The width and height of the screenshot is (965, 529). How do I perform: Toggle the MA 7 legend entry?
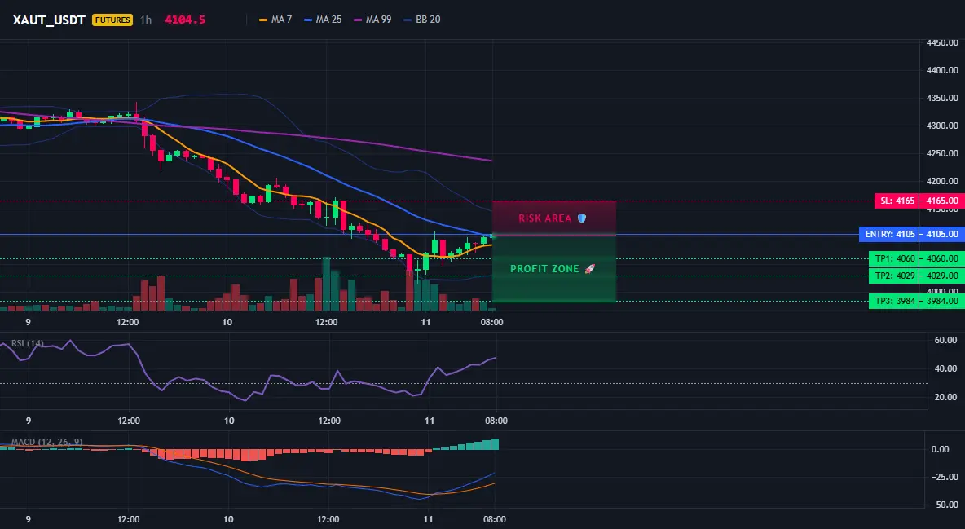point(275,20)
